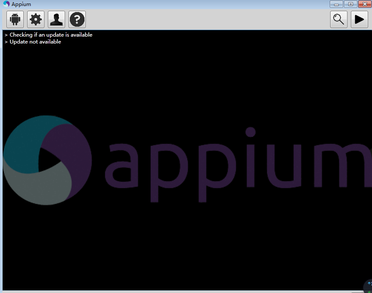
Task: Click the blue upload arrow in corner widget
Action: (369, 284)
